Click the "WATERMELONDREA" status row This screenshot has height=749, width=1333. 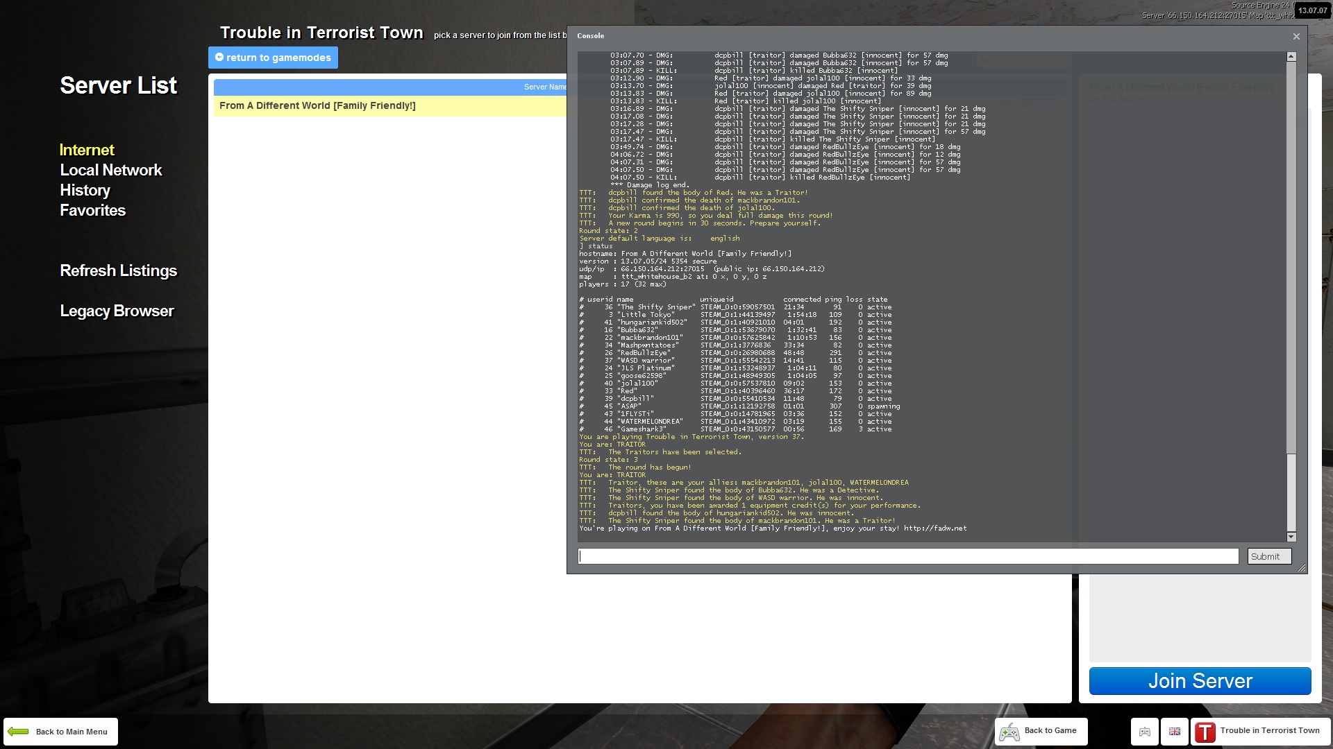pyautogui.click(x=735, y=422)
